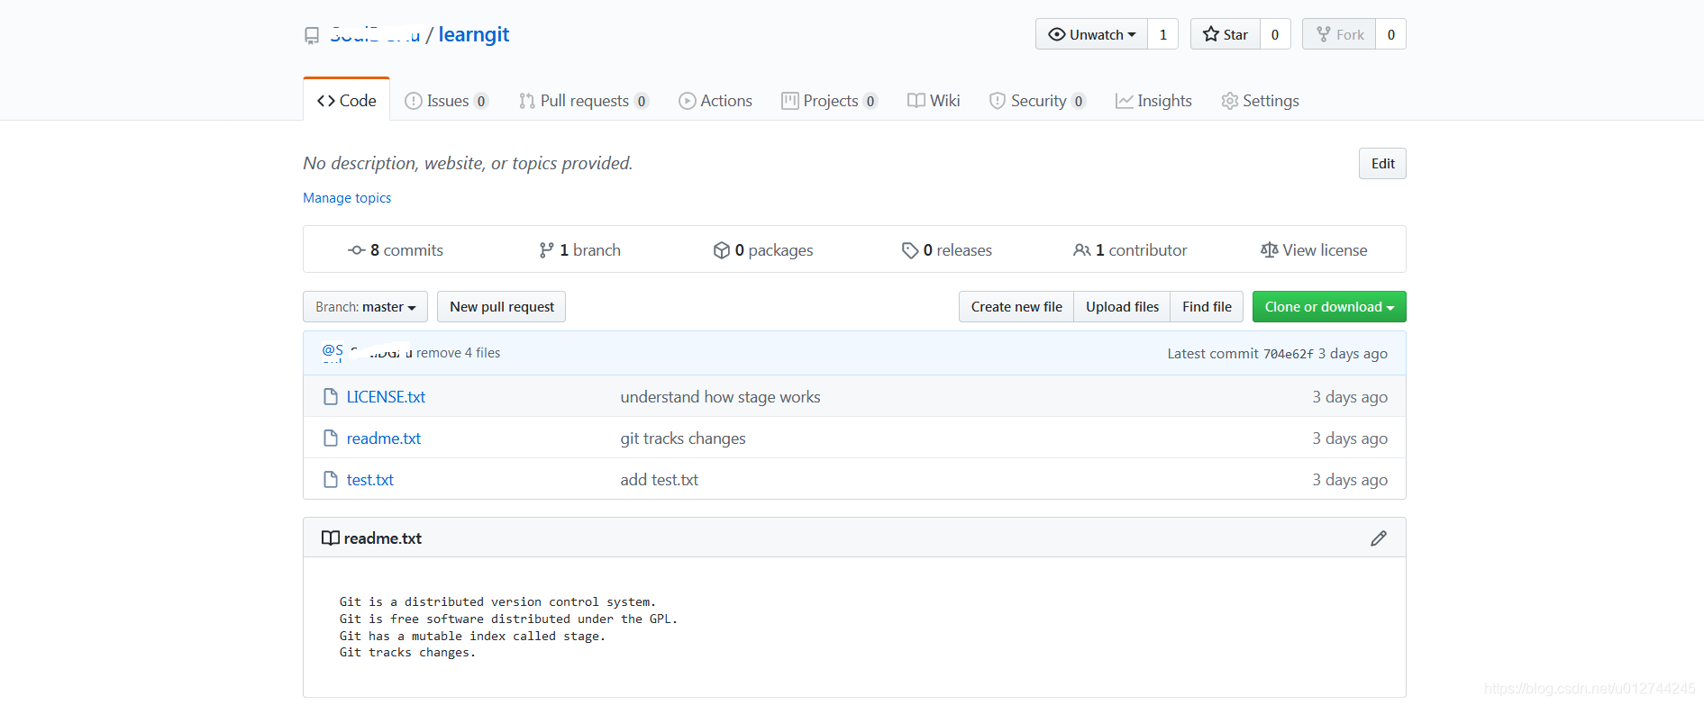Image resolution: width=1704 pixels, height=705 pixels.
Task: Open the learngit repository name link
Action: (474, 34)
